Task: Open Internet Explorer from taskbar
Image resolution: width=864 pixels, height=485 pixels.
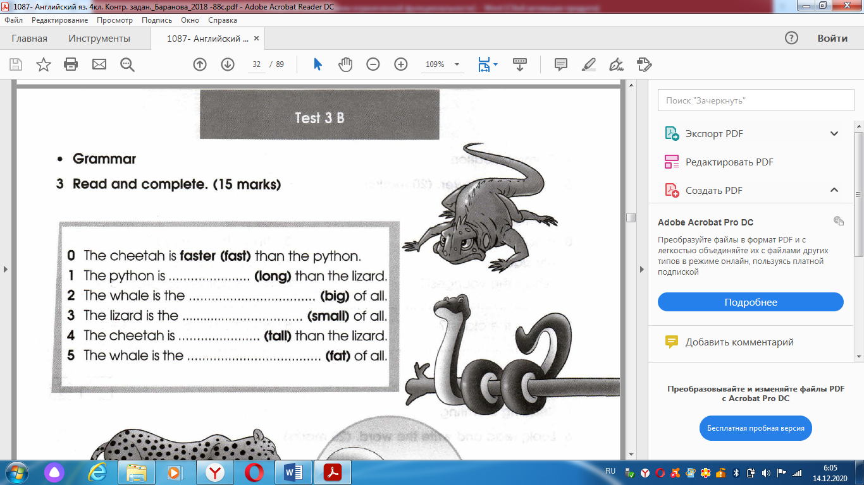Action: 97,472
